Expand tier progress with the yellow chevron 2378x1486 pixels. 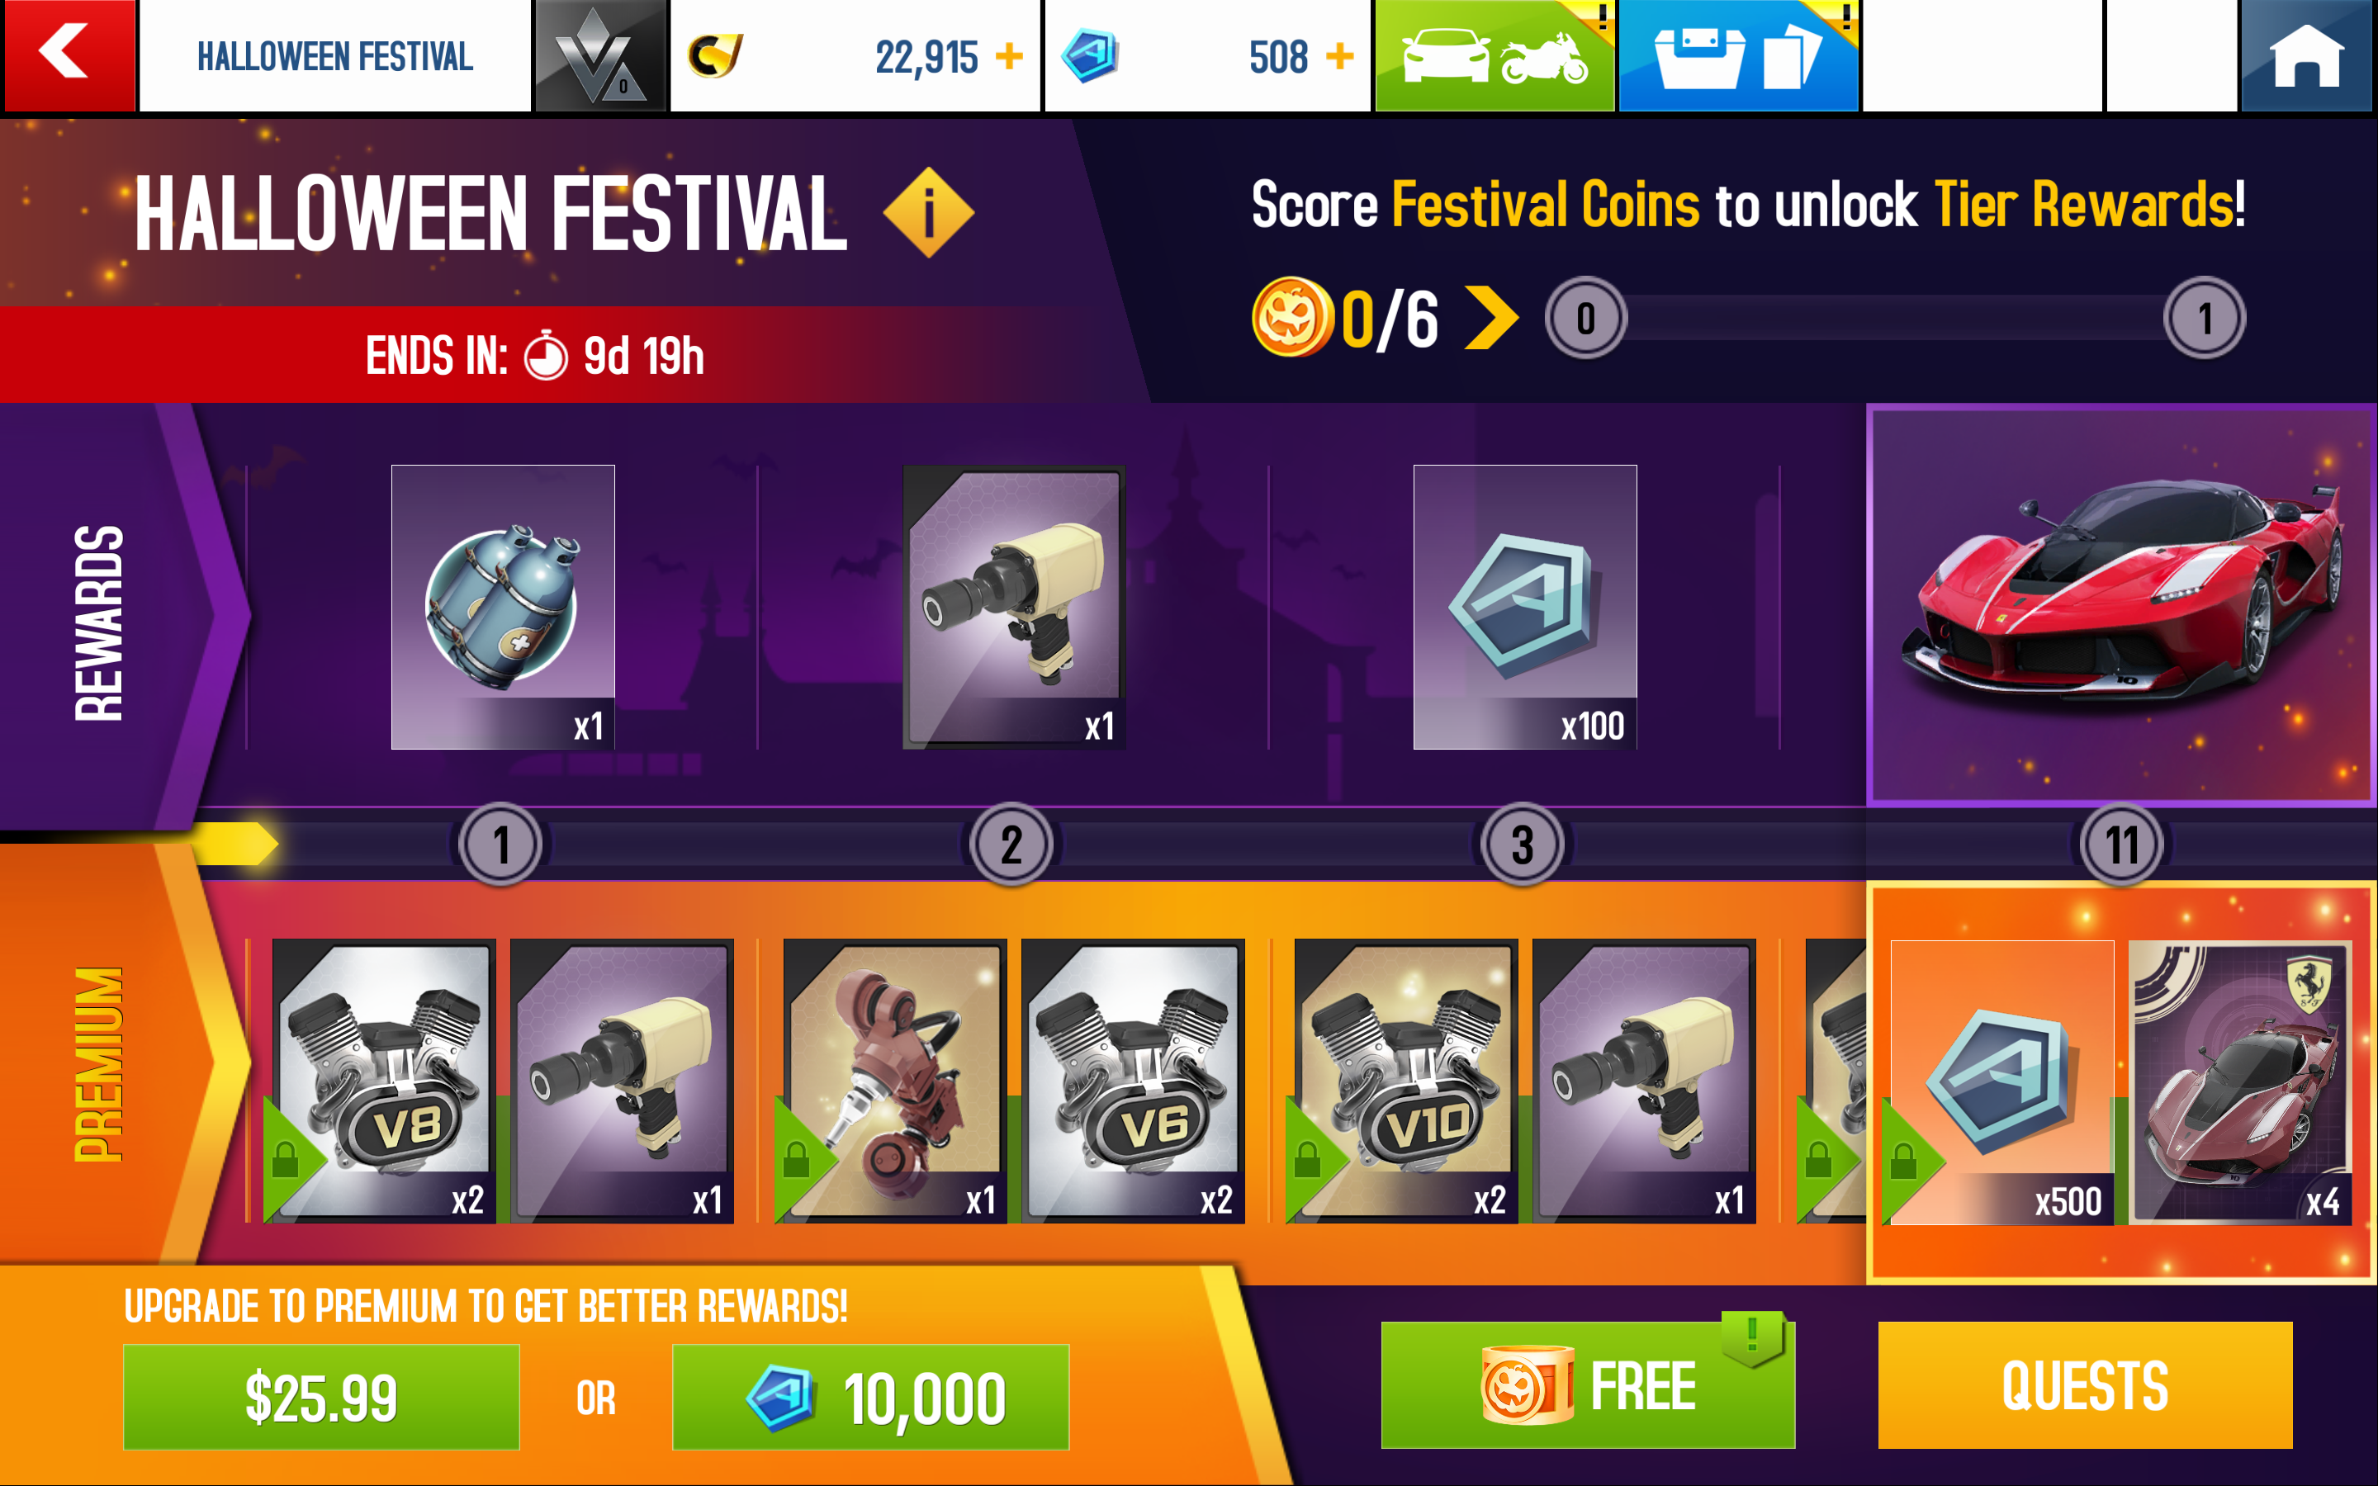tap(1490, 318)
